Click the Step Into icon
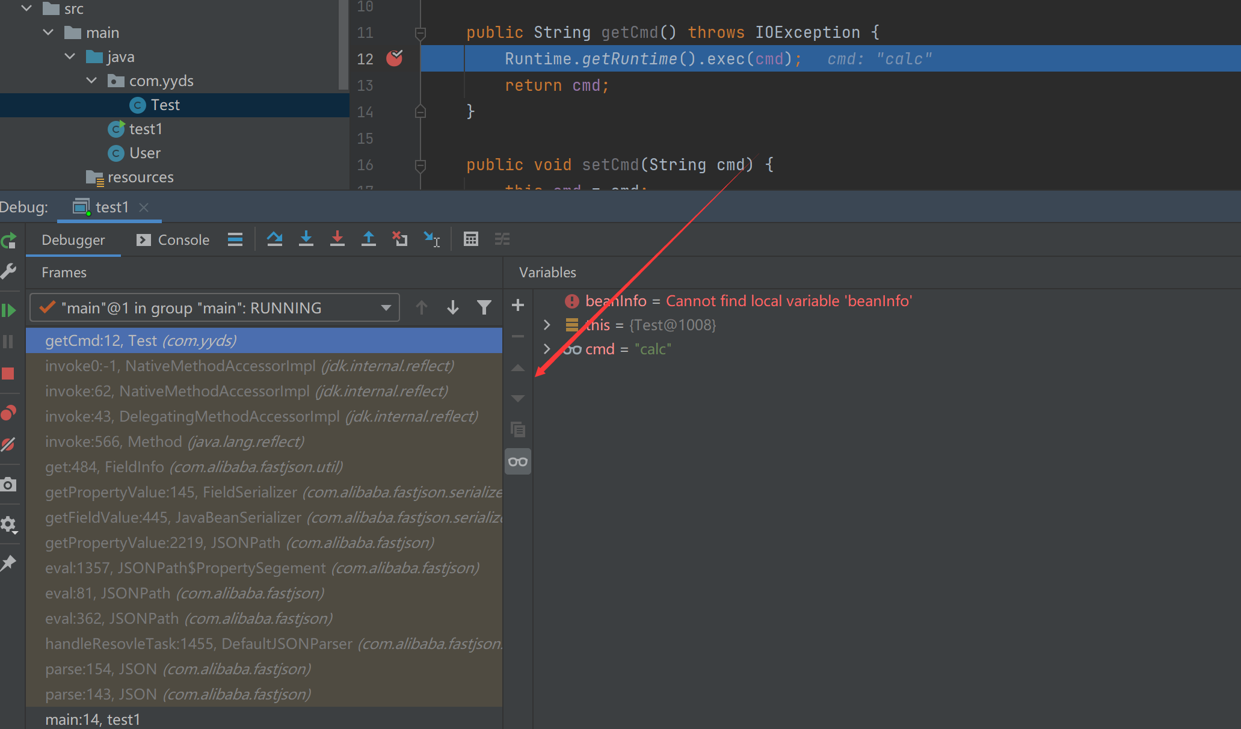This screenshot has width=1241, height=729. pos(306,239)
